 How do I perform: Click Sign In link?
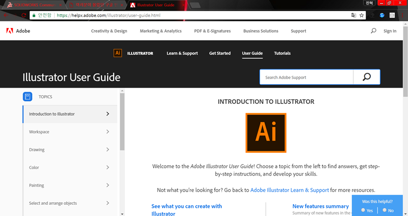click(x=390, y=31)
